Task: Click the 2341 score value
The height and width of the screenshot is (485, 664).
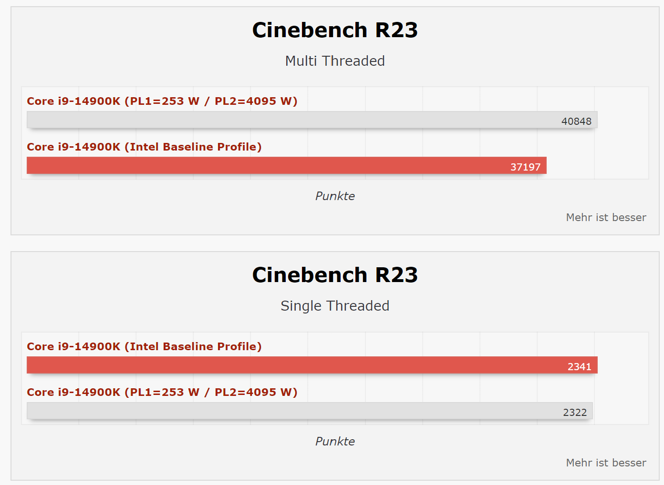Action: [580, 367]
